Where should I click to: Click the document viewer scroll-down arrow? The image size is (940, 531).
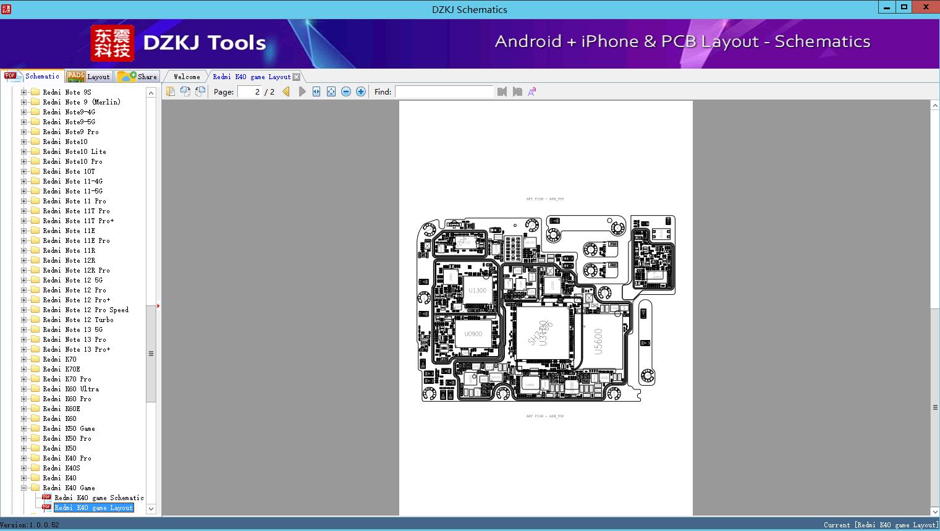pyautogui.click(x=935, y=512)
